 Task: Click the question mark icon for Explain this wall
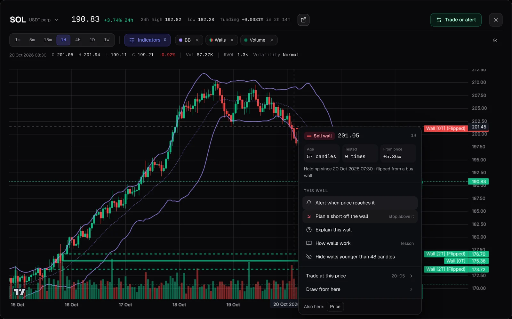coord(309,230)
